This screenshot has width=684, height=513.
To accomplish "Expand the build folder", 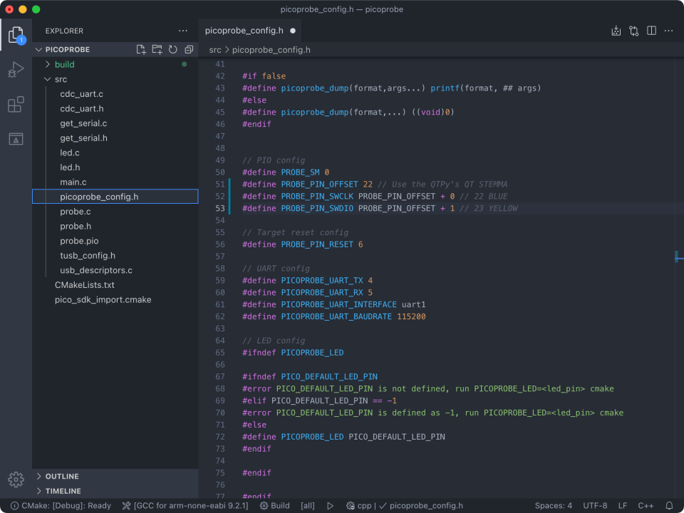I will tap(64, 64).
